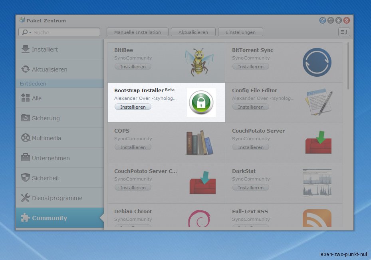Open Einstellungen from the toolbar

240,32
